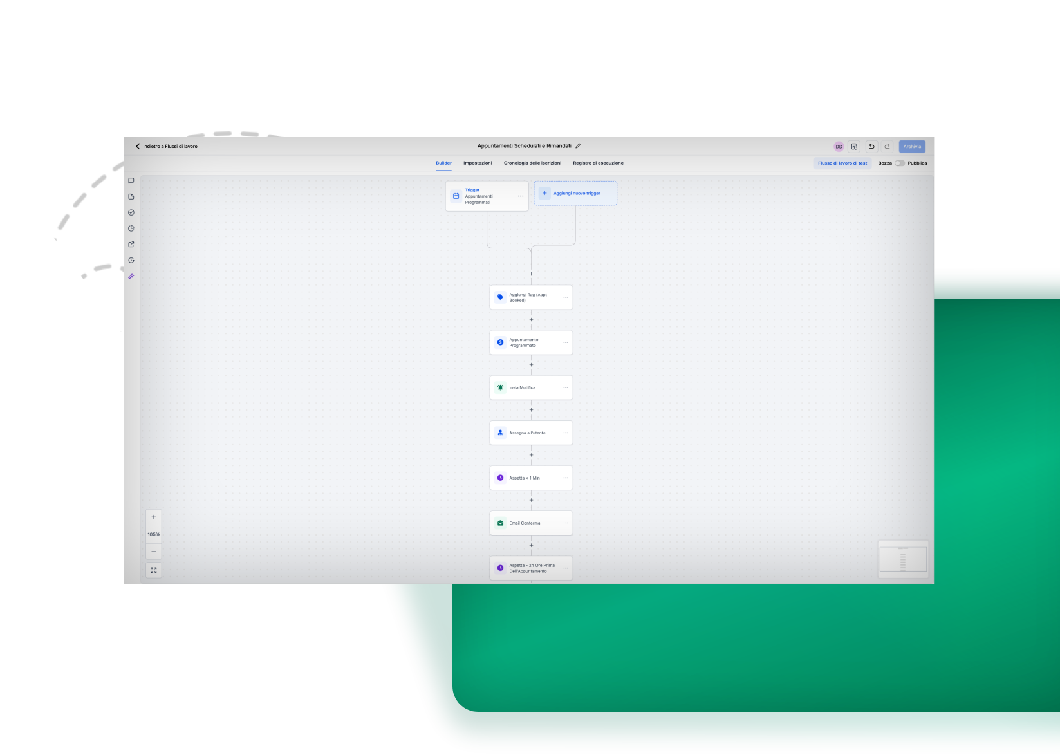The image size is (1060, 755).
Task: Click the external link share icon in the sidebar
Action: click(x=131, y=245)
